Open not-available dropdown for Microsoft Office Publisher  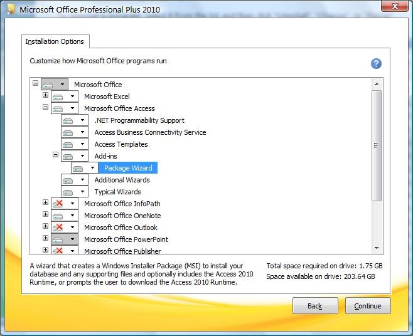click(x=65, y=250)
